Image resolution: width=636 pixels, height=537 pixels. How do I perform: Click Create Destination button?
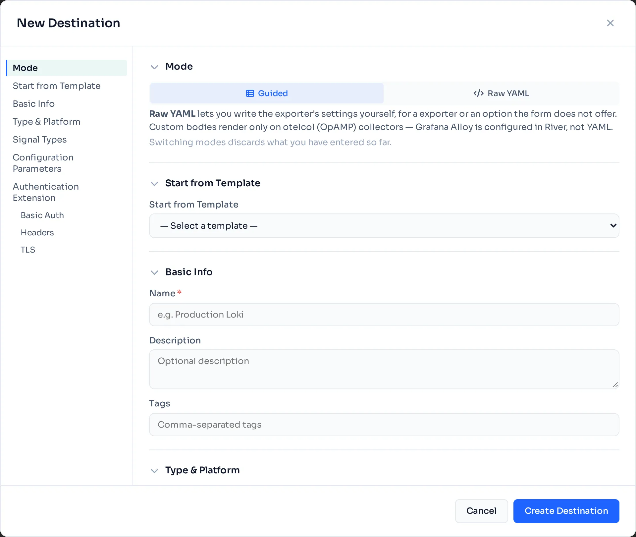point(566,511)
